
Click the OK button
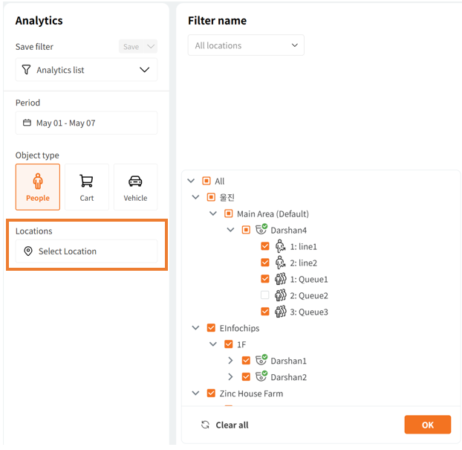428,425
